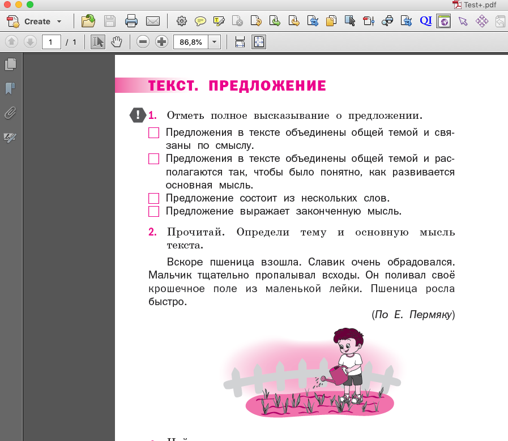Toggle fit one full page mode
The width and height of the screenshot is (508, 441).
[x=259, y=42]
